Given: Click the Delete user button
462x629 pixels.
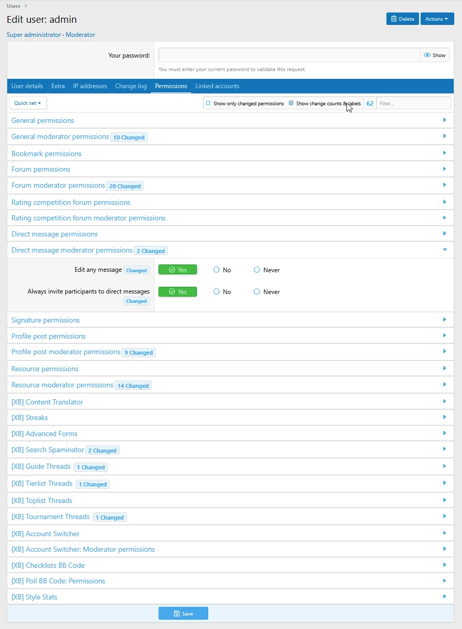Looking at the screenshot, I should 402,19.
